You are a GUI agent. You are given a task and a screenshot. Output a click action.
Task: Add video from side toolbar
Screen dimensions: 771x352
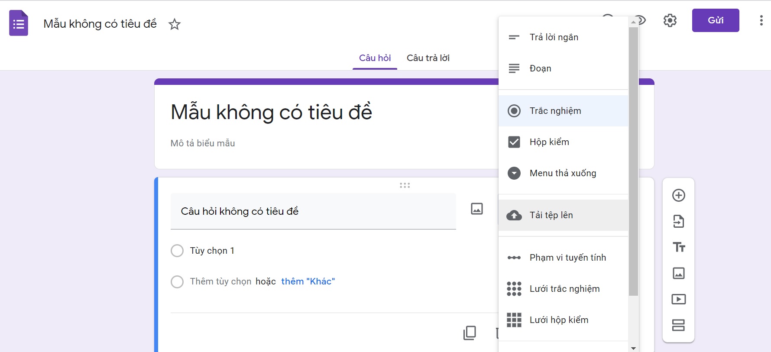pyautogui.click(x=679, y=299)
